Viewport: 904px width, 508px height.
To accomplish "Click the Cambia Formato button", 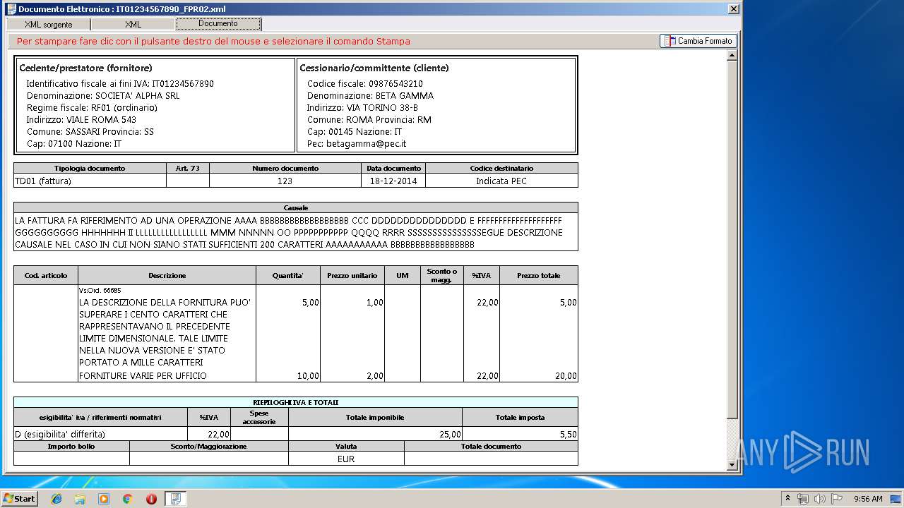I will [698, 41].
